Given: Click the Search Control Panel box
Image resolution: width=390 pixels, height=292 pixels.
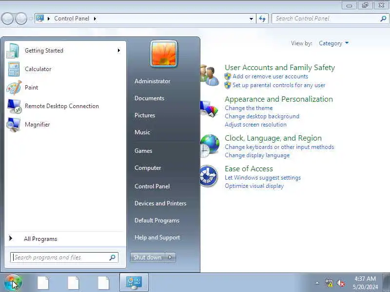Looking at the screenshot, I should (330, 18).
